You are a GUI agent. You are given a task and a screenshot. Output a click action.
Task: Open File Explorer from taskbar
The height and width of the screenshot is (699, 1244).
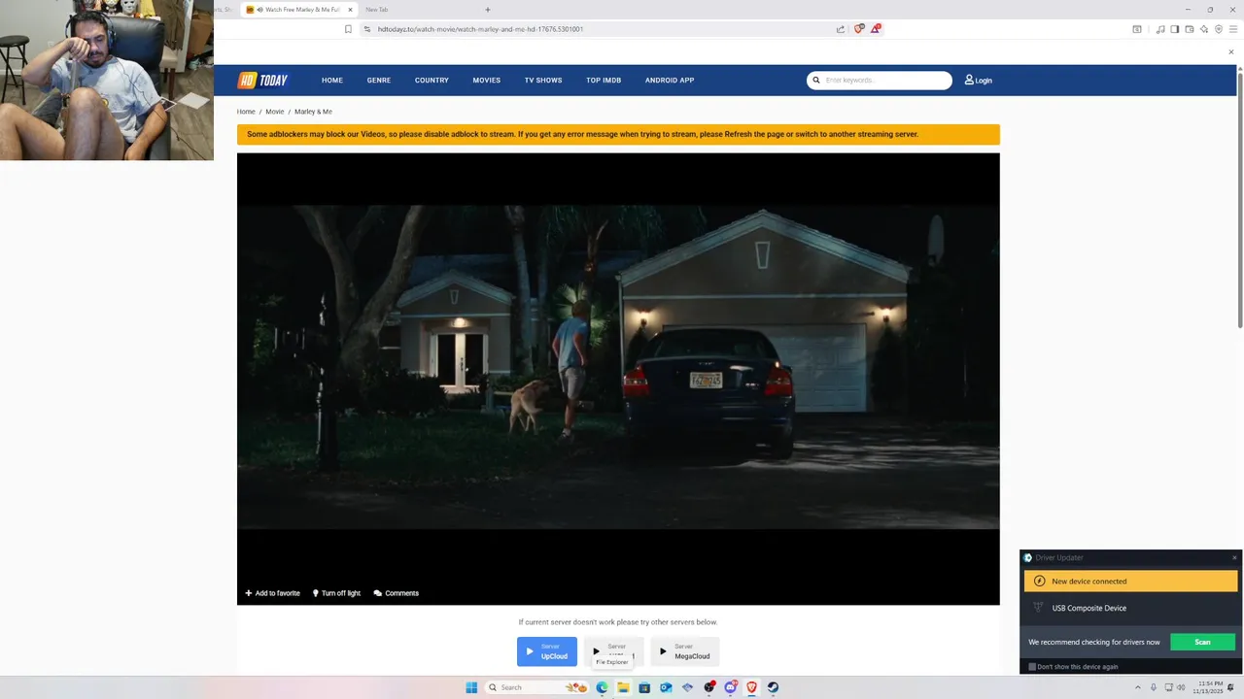(623, 687)
